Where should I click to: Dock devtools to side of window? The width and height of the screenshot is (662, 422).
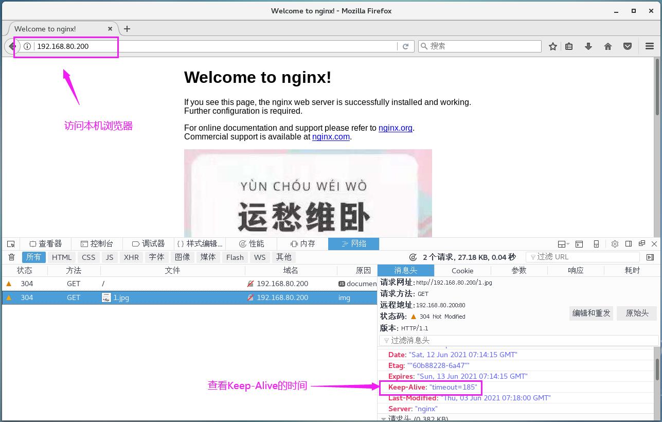629,244
